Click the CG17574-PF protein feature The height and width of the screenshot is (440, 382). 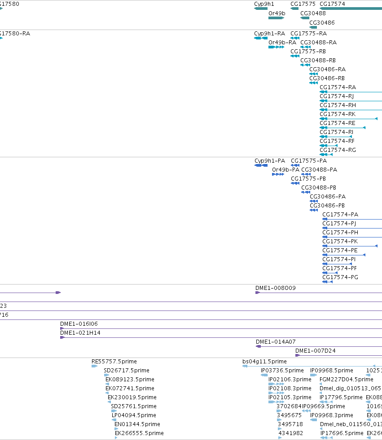[330, 273]
